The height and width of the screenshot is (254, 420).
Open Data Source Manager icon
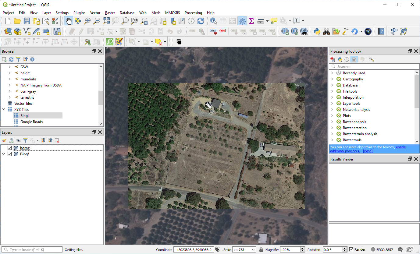(8, 31)
